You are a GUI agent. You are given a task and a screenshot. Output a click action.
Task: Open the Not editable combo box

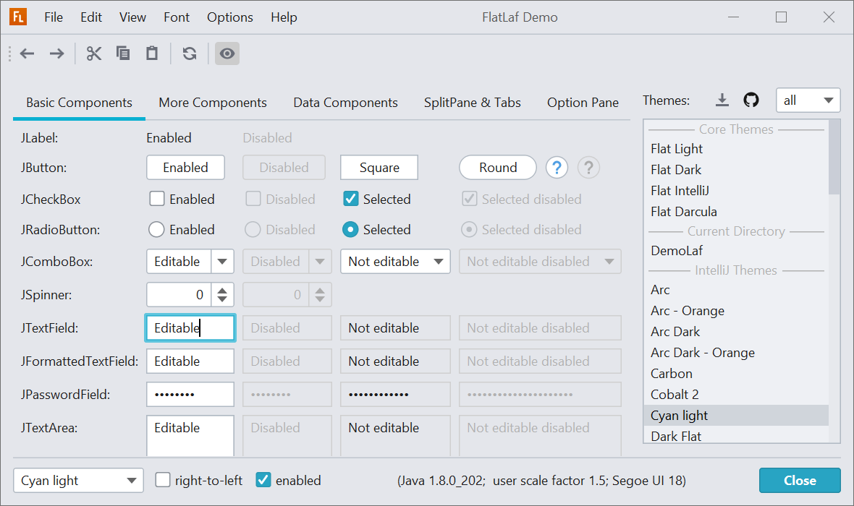pyautogui.click(x=395, y=262)
